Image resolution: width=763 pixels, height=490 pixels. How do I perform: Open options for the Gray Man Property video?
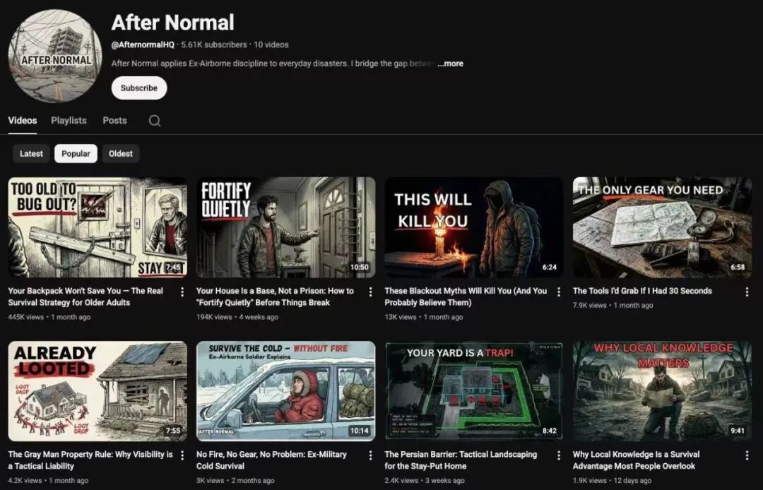[x=182, y=455]
